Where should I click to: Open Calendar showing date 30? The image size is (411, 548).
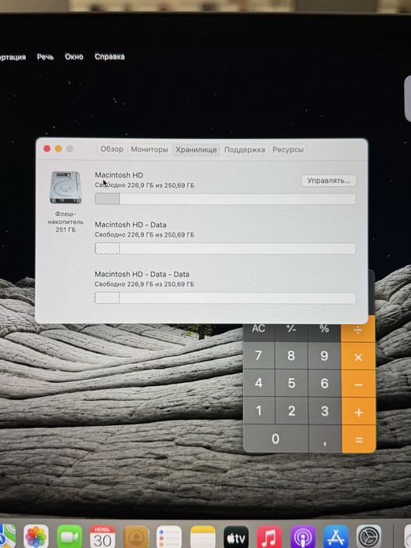pyautogui.click(x=103, y=536)
